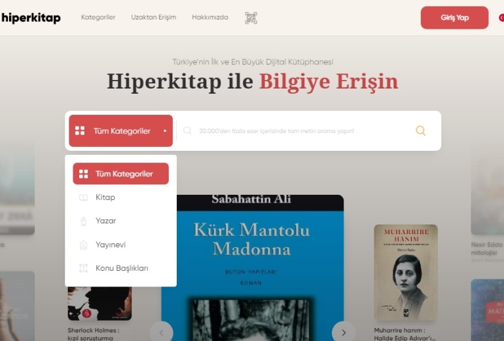The image size is (504, 341).
Task: Click the hiperkitap logo
Action: tap(31, 18)
